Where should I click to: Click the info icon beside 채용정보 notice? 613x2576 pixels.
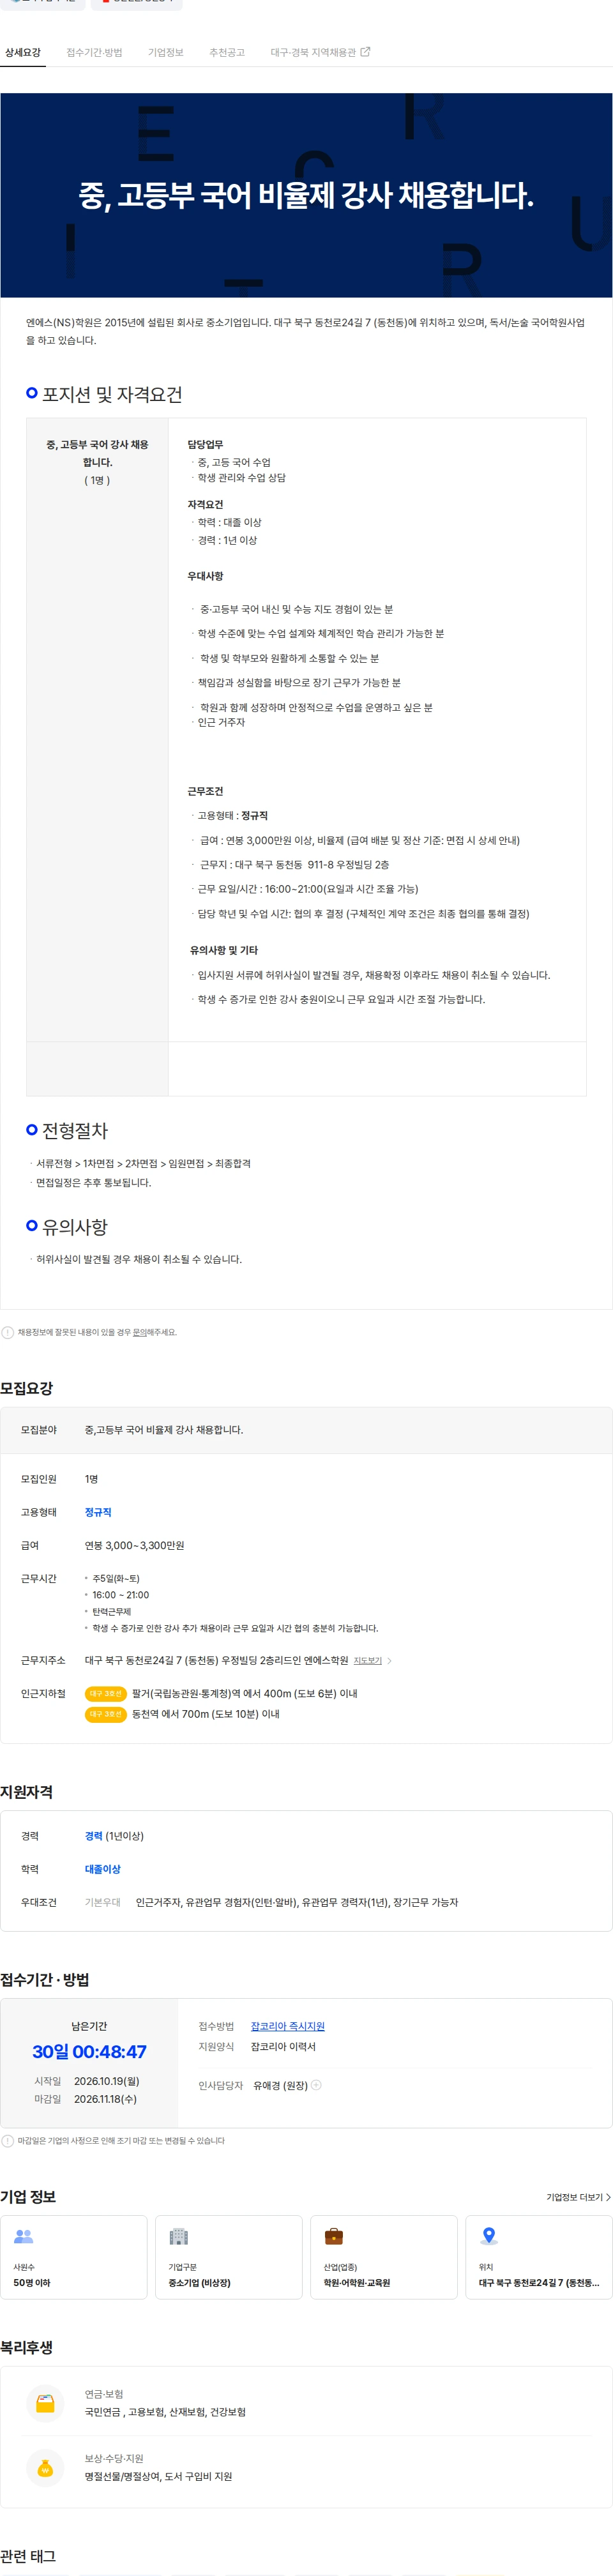tap(8, 1332)
